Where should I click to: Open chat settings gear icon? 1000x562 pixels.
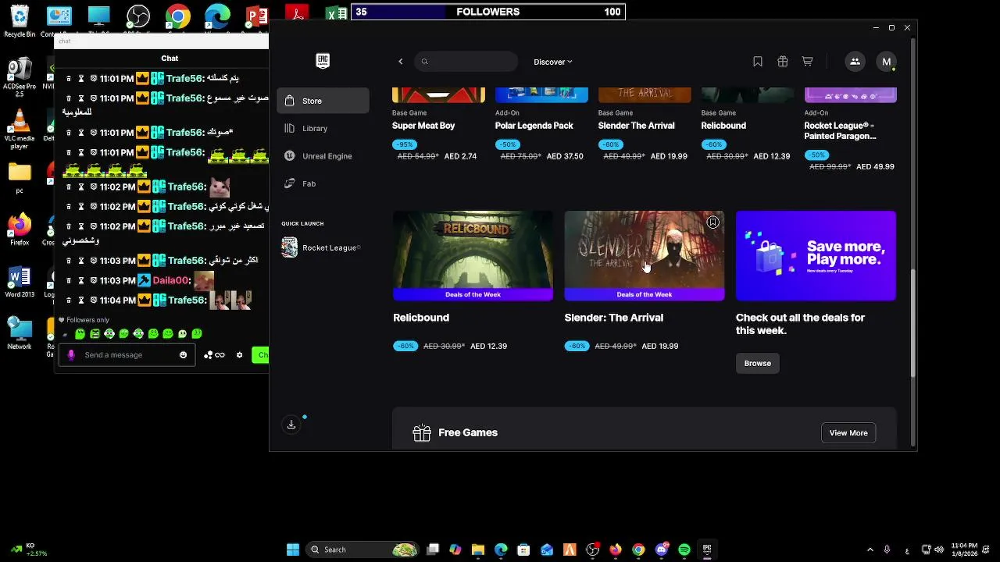[239, 355]
